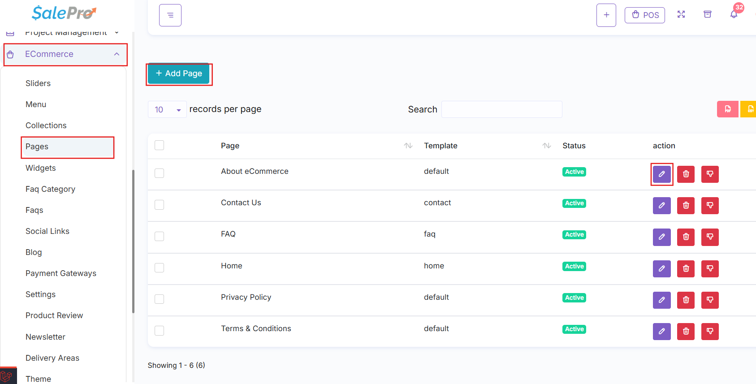Check the FAQ row checkbox
The width and height of the screenshot is (756, 384).
(159, 236)
